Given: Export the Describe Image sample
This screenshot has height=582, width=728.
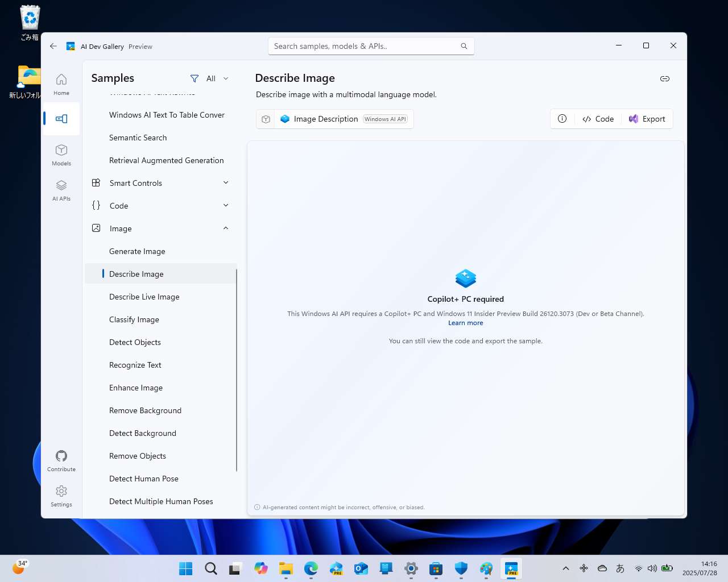Looking at the screenshot, I should 647,119.
